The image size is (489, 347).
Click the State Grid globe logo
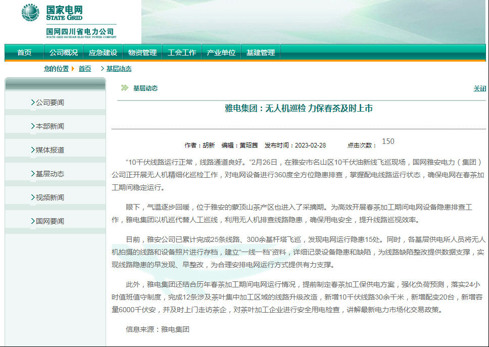[x=30, y=13]
